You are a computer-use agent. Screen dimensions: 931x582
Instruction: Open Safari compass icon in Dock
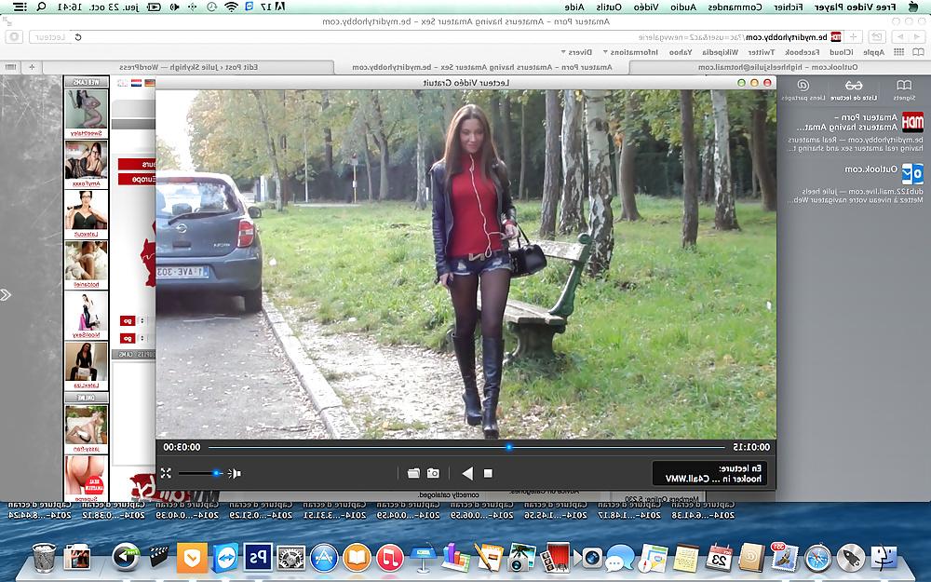point(817,557)
